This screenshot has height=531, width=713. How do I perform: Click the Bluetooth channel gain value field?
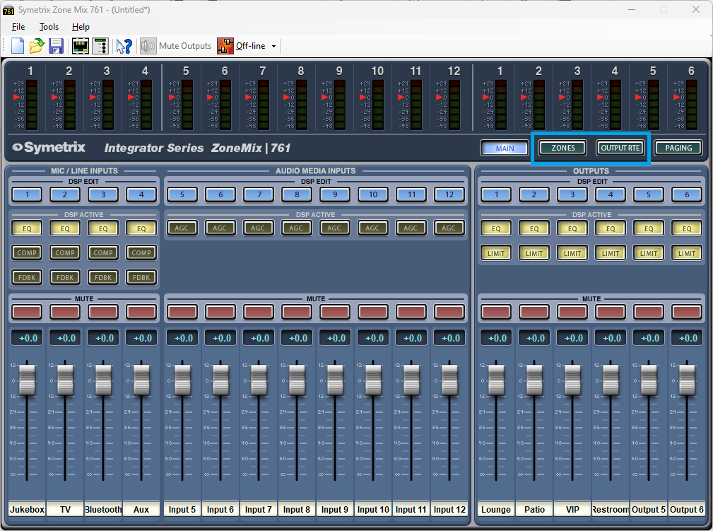coord(103,338)
